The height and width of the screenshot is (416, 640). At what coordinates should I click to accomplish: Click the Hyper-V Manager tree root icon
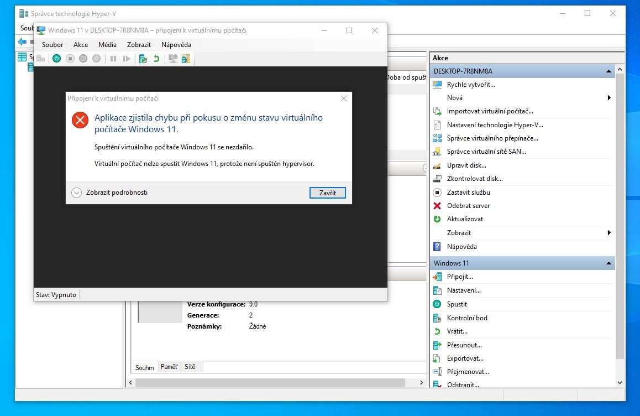tap(22, 57)
